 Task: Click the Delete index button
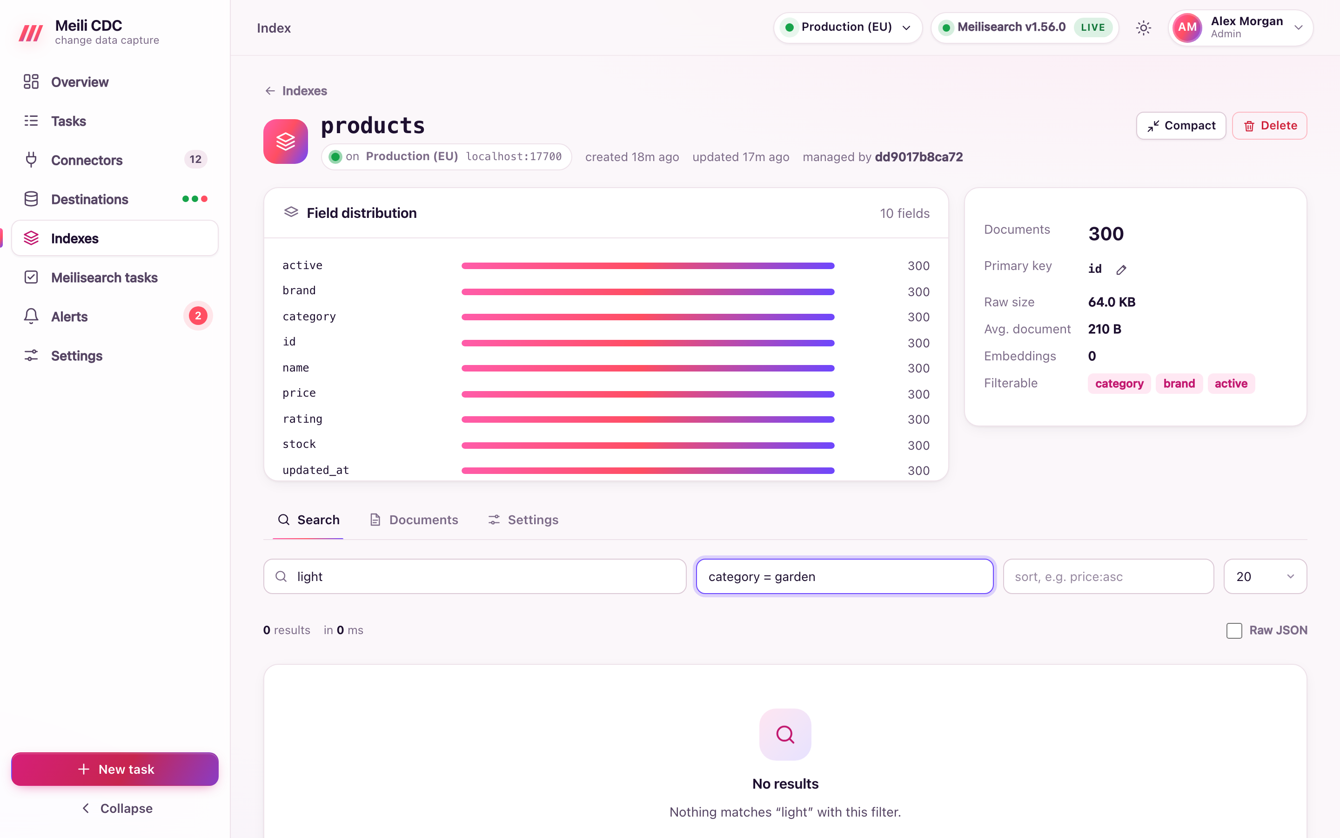pos(1270,126)
